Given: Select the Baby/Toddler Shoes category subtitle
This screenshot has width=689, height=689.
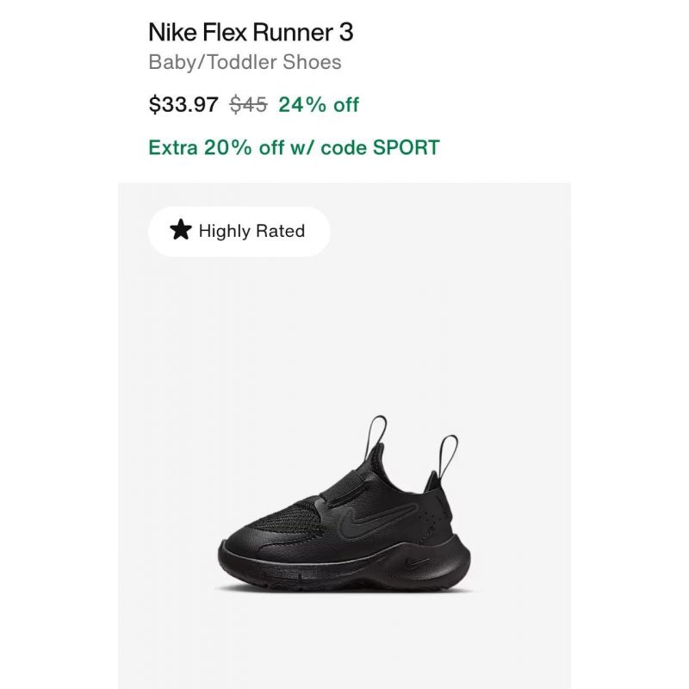Looking at the screenshot, I should [x=245, y=62].
